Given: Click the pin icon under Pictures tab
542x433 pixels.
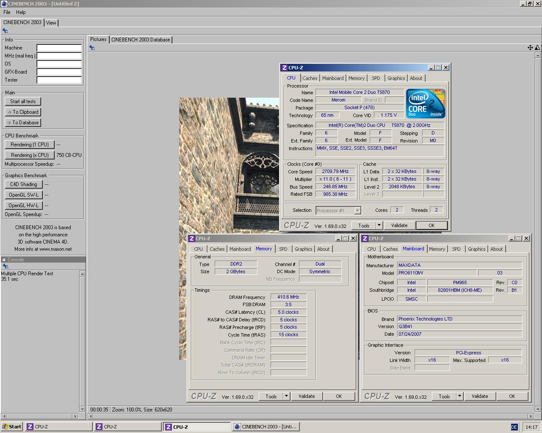Looking at the screenshot, I should click(x=92, y=48).
